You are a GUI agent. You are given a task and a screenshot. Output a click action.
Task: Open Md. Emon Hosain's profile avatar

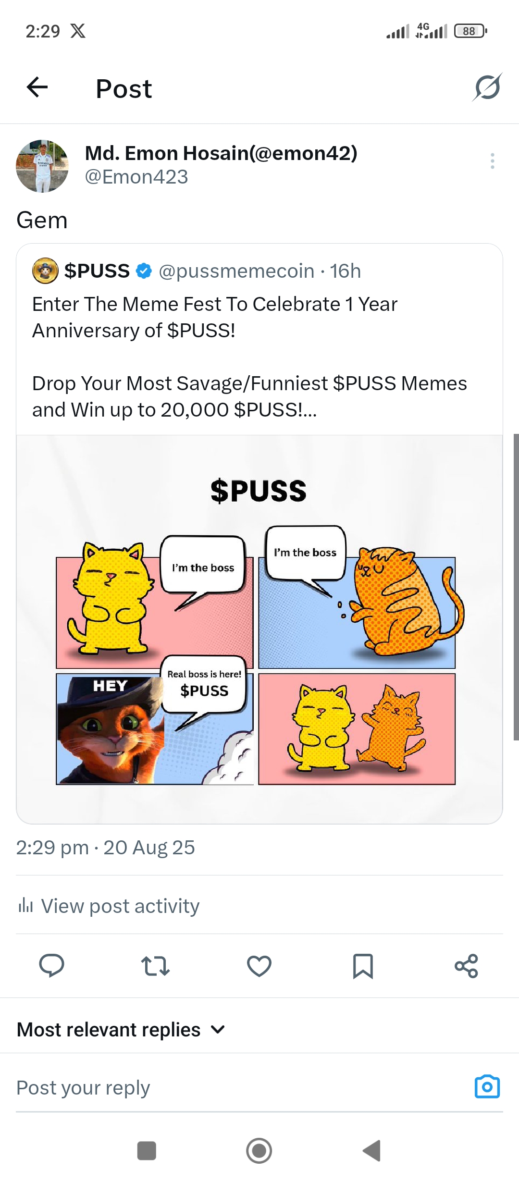point(42,166)
